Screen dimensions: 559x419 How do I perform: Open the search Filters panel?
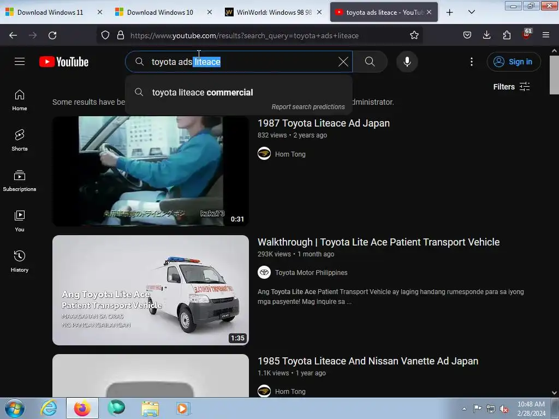click(x=511, y=87)
